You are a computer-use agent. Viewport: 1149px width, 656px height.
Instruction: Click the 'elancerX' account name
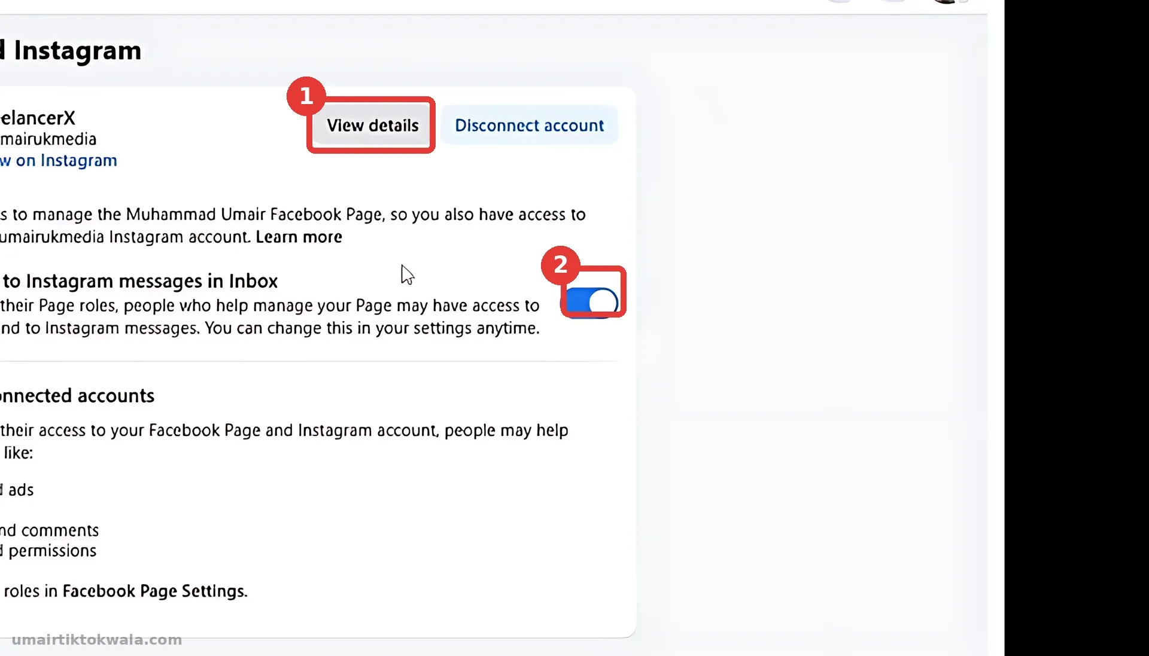point(38,118)
